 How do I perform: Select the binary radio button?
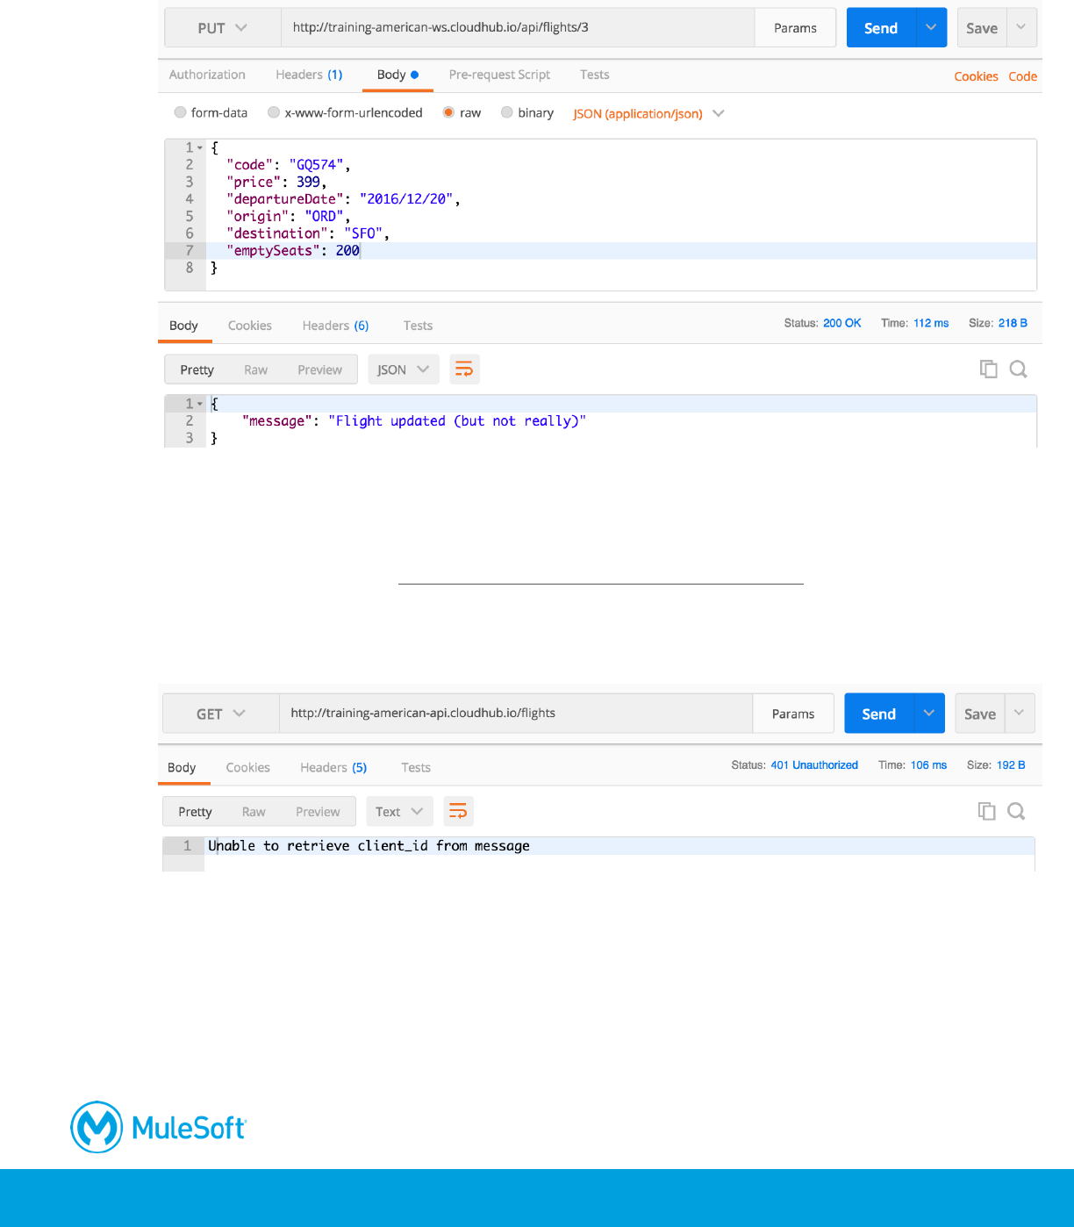click(506, 112)
